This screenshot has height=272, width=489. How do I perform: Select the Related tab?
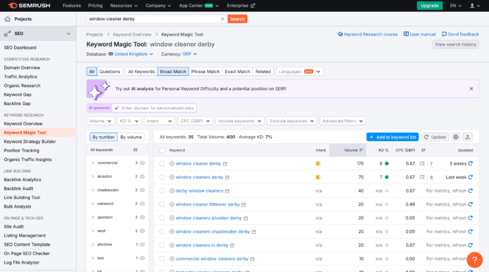[263, 72]
